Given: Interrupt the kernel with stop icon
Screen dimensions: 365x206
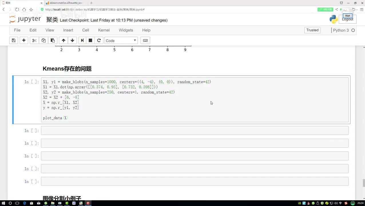Looking at the screenshot, I should [x=90, y=40].
